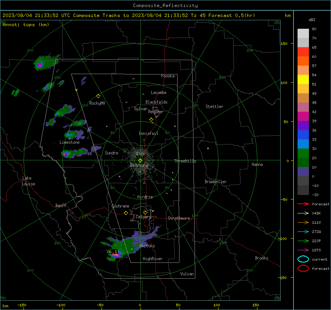
Task: Click the HighRiver city label
Action: point(153,259)
